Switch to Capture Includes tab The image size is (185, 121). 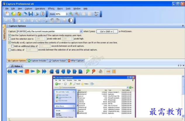point(37,61)
